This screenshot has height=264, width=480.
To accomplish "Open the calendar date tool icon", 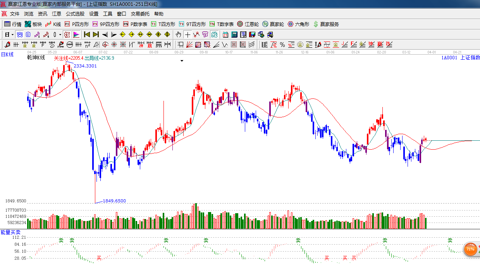I will click(x=225, y=35).
